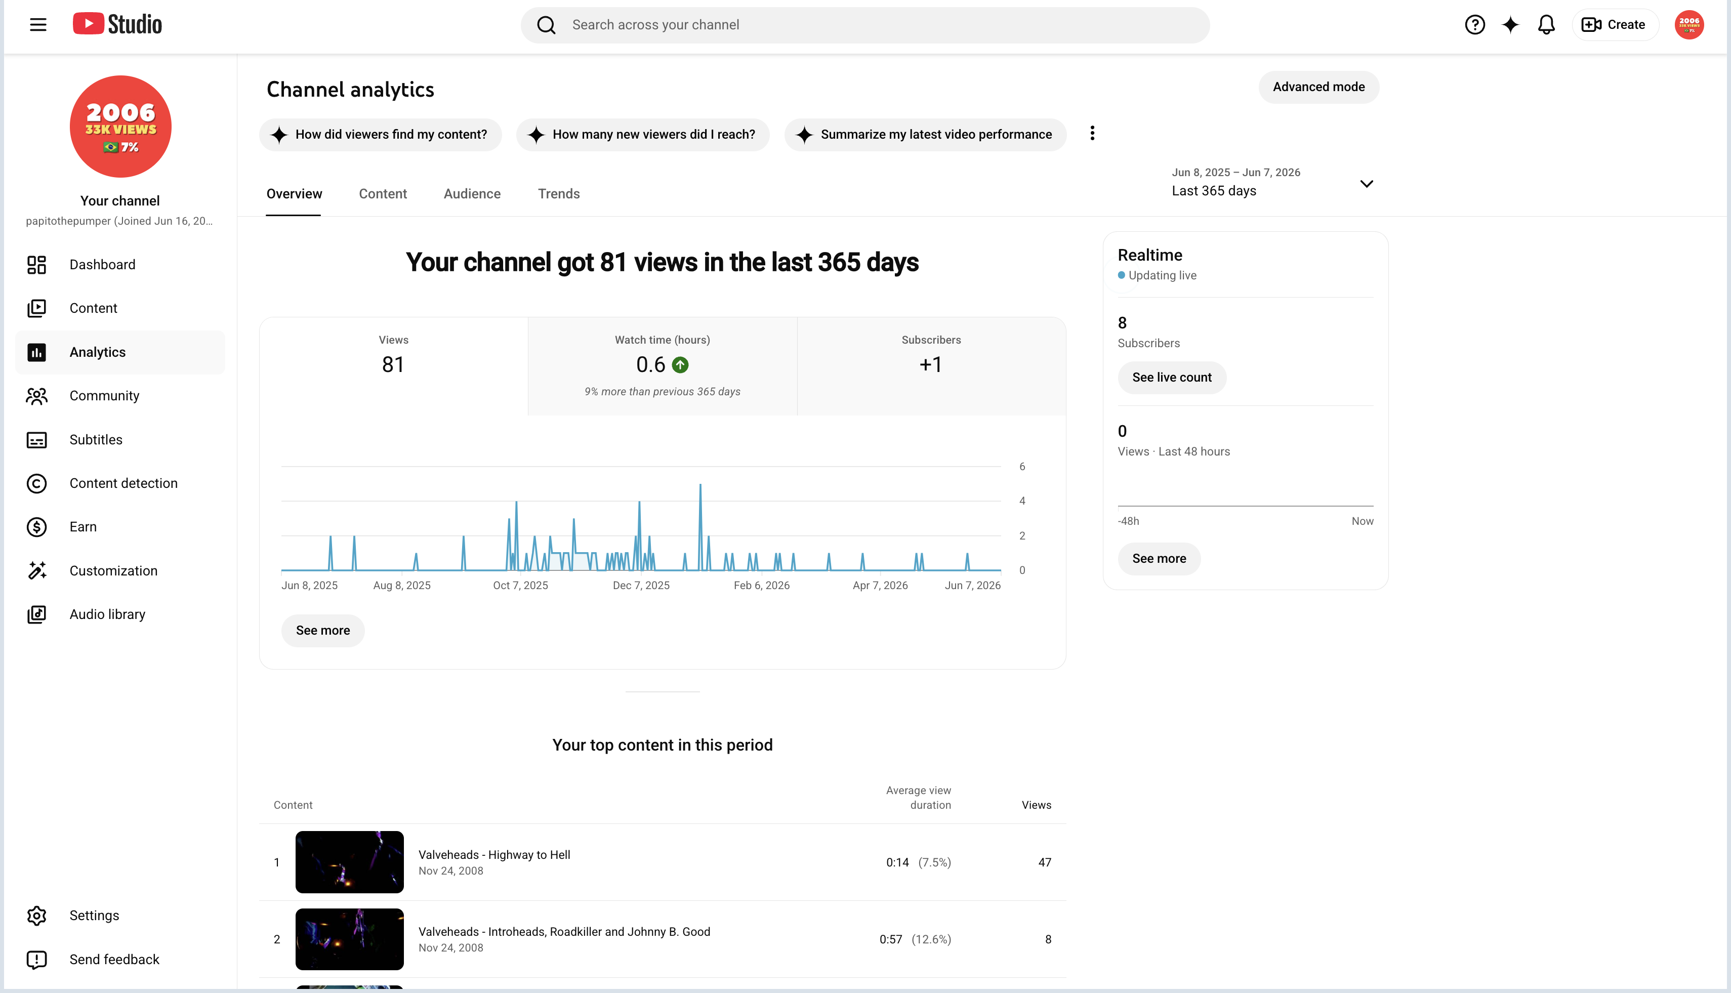Click the Customization magic wand icon
The width and height of the screenshot is (1731, 993).
coord(37,571)
